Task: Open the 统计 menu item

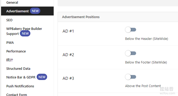Action: (x=10, y=60)
